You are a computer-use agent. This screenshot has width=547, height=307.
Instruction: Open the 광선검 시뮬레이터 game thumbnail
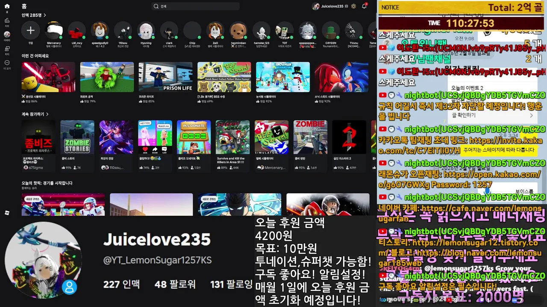tap(48, 77)
